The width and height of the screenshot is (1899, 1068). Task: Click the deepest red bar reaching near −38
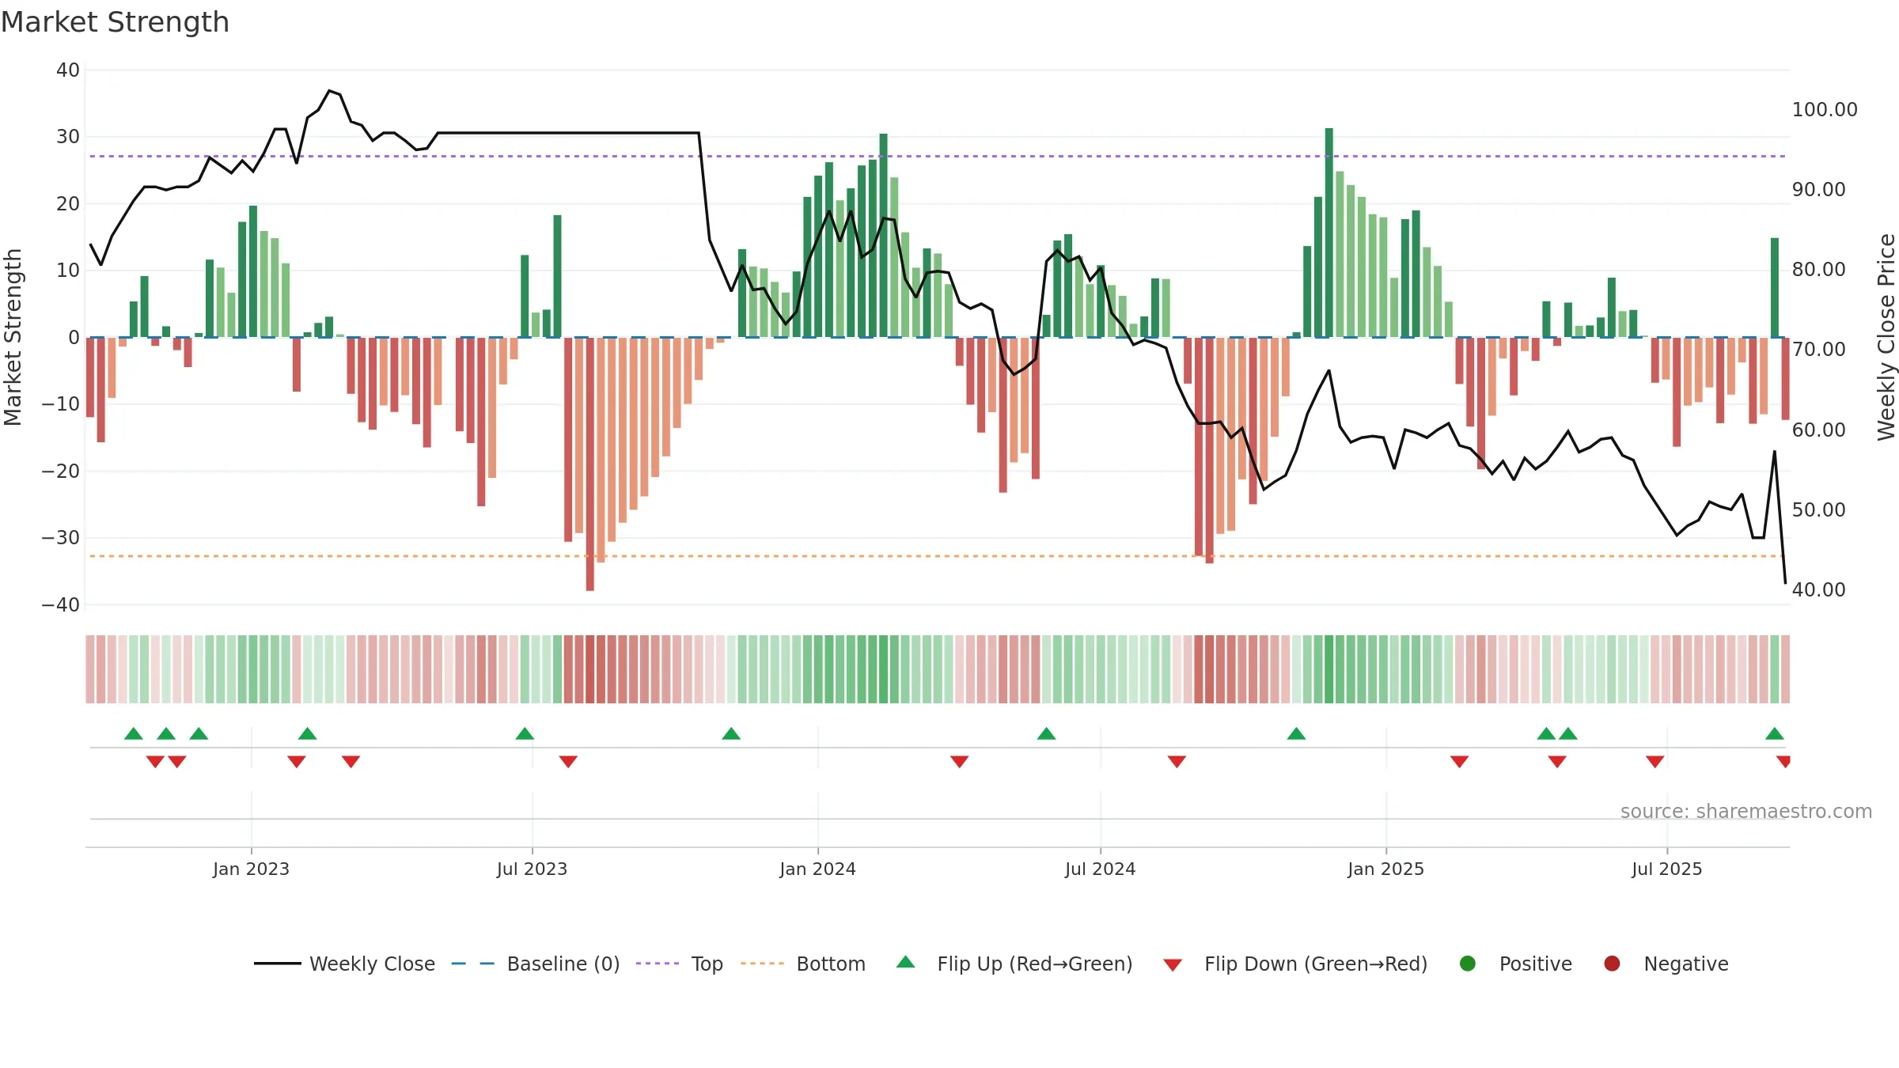point(590,464)
